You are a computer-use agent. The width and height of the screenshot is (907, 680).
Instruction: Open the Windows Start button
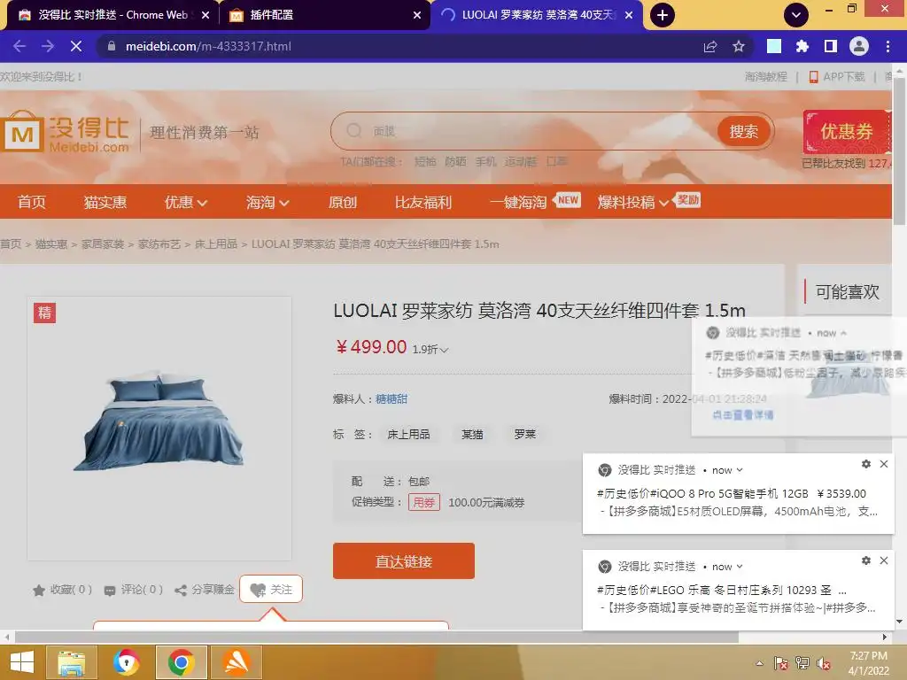(22, 662)
